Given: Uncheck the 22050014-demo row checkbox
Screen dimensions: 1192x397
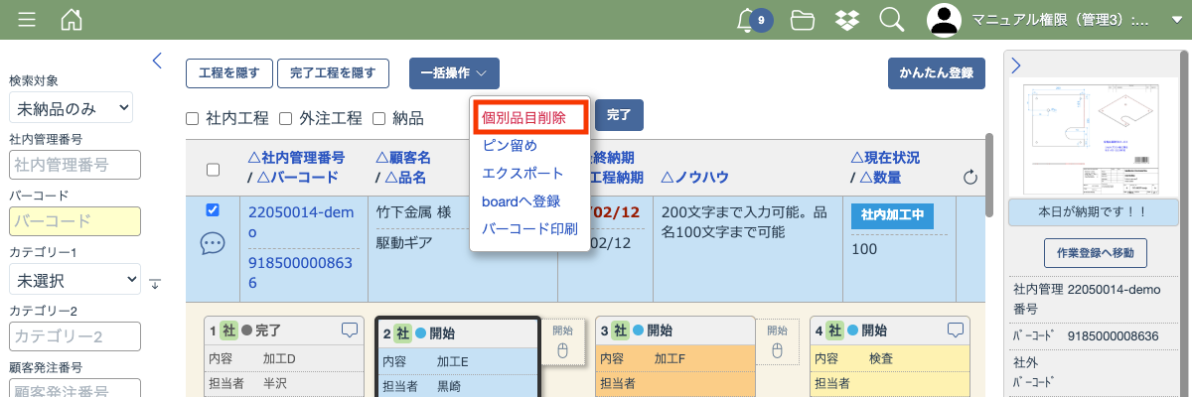Looking at the screenshot, I should click(212, 210).
